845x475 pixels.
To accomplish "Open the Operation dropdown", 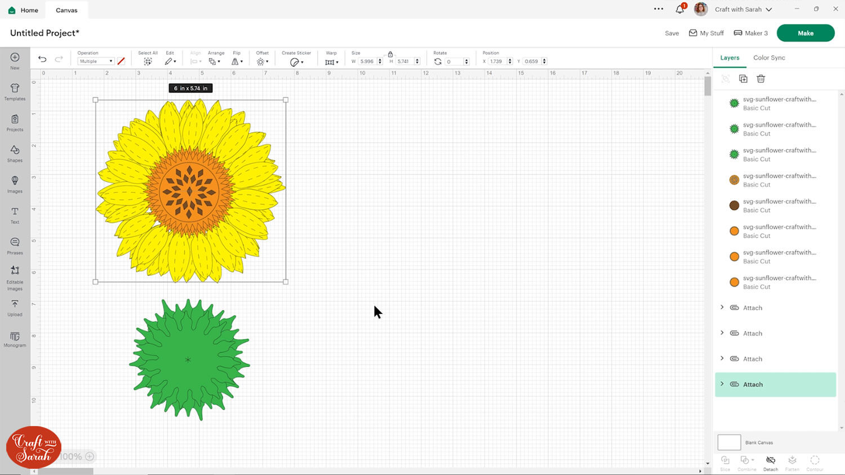I will click(96, 61).
